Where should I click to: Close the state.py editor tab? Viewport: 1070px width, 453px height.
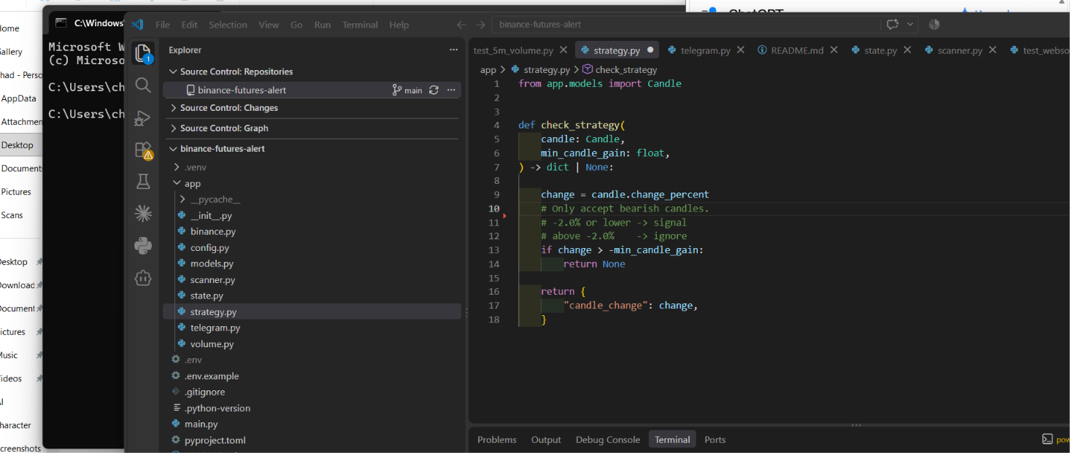pos(907,50)
